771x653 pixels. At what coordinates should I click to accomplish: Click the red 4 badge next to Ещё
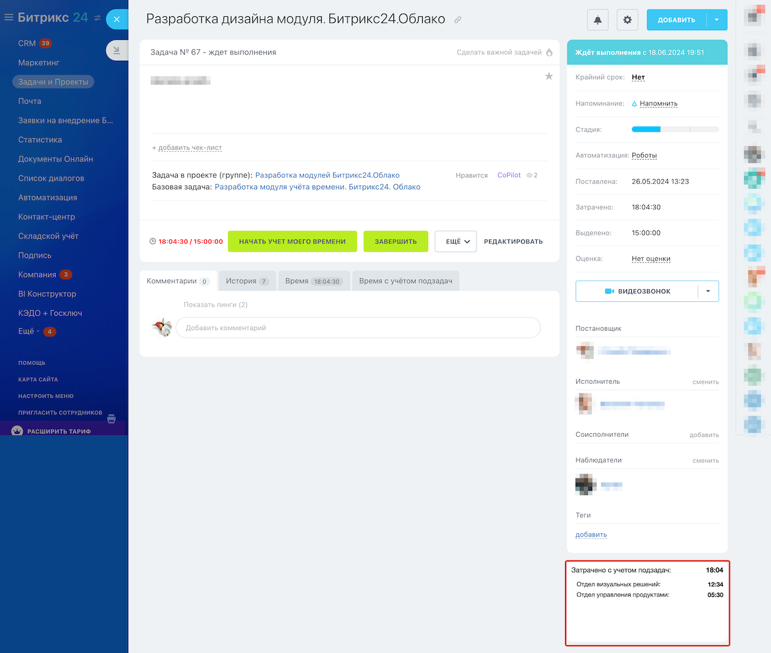pyautogui.click(x=49, y=331)
